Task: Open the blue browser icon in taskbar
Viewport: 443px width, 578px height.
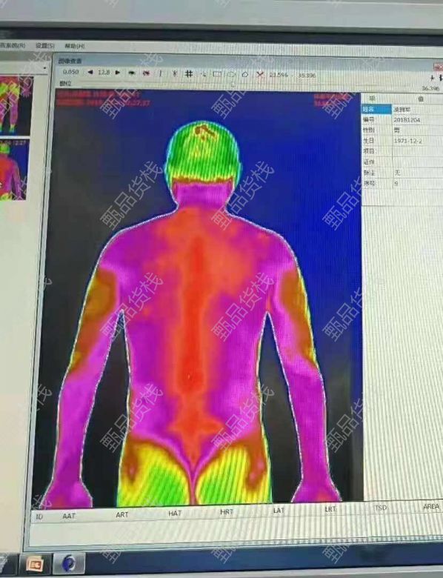Action: tap(69, 563)
